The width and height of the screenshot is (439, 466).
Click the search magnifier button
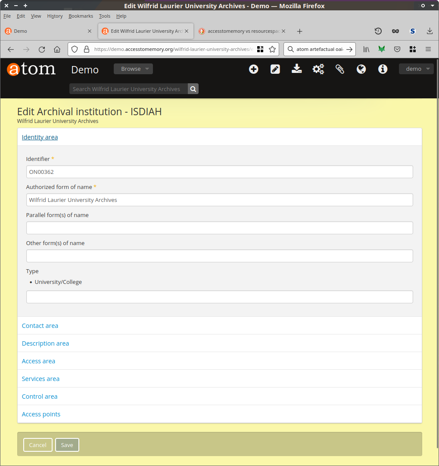click(x=193, y=89)
